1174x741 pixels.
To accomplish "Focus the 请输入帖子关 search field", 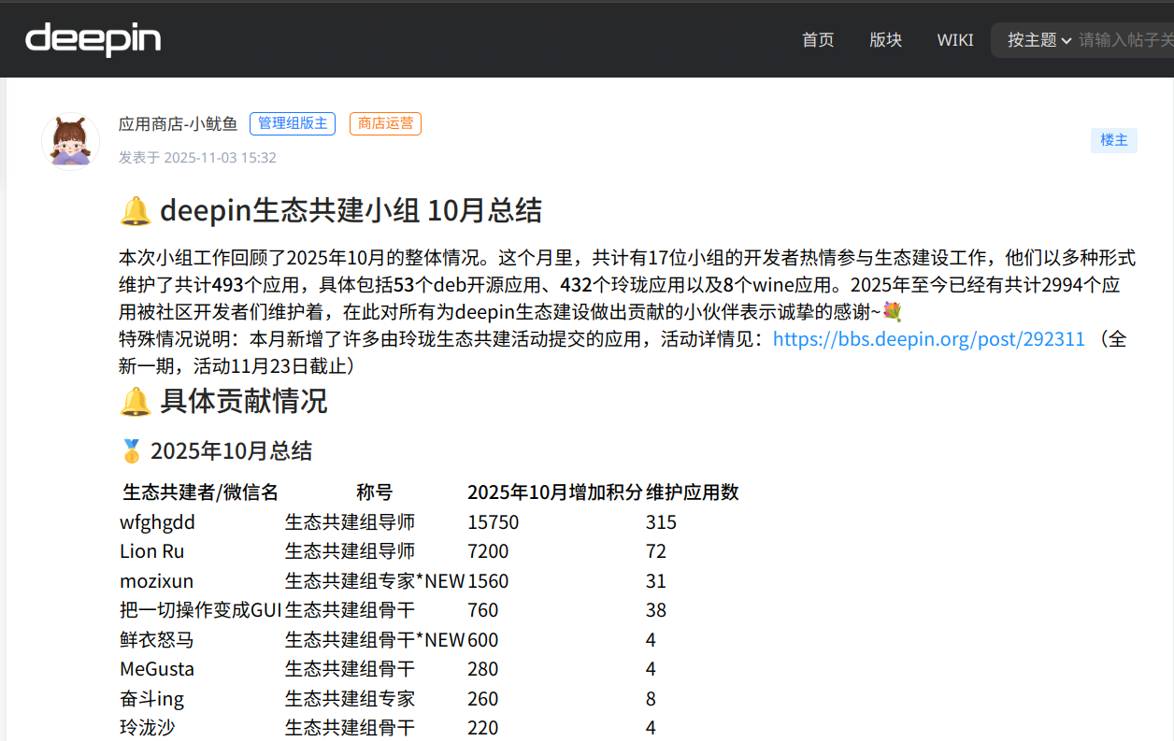I will (x=1126, y=40).
